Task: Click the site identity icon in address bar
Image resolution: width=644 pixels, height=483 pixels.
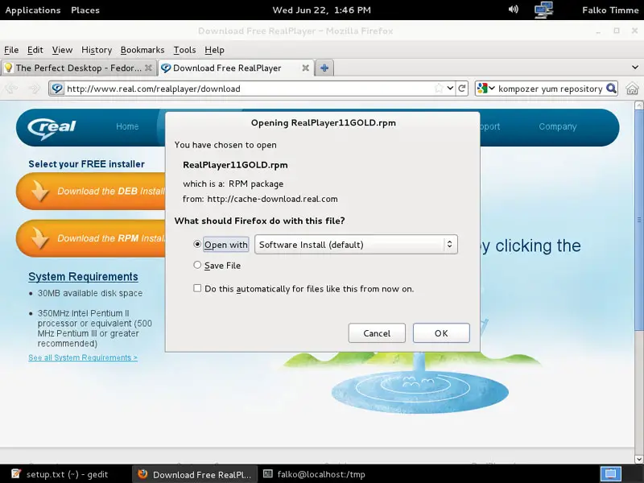Action: pos(57,89)
